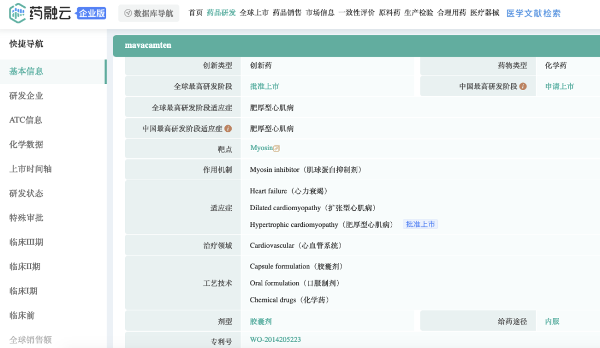
Task: Click the info icon beside 中国最高研发阶段
Action: 523,87
